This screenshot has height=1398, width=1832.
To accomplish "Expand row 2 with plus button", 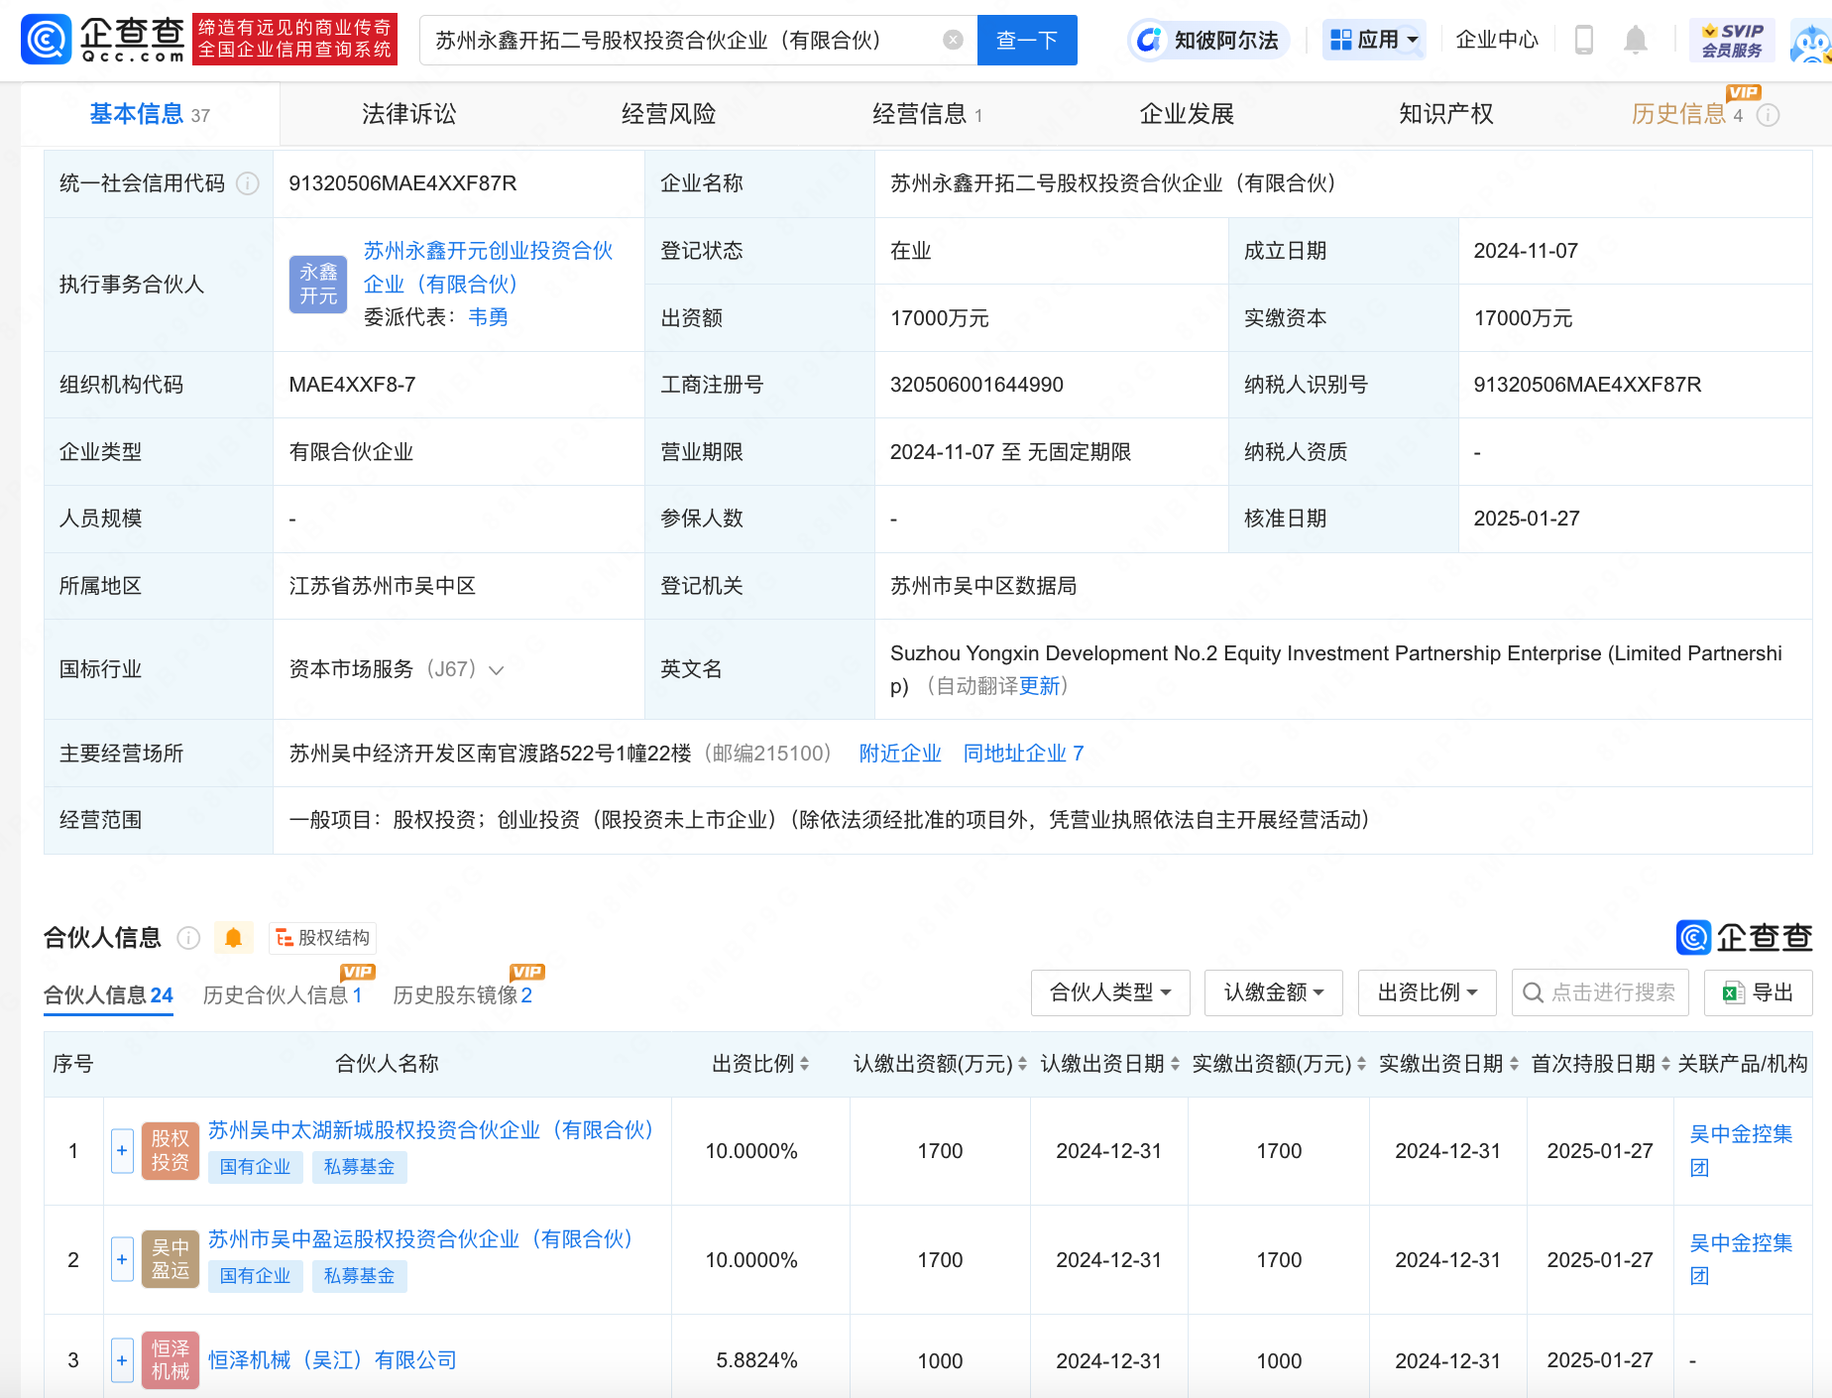I will (122, 1260).
